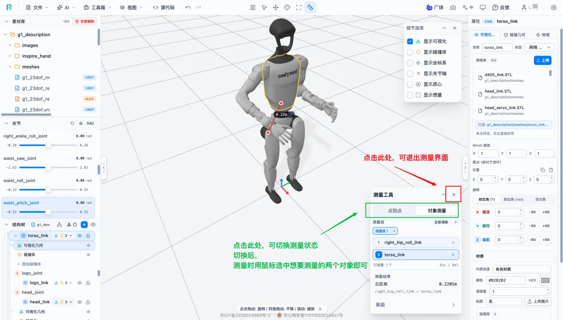Select 欧拉角 (rad) rotation tab
563x320 pixels.
[x=513, y=199]
